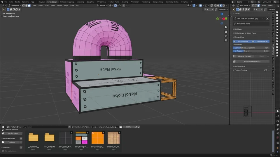
Task: Open the Global transform orientation dropdown
Action: coord(102,6)
